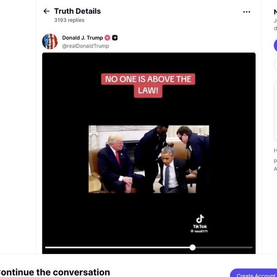This screenshot has height=277, width=277.
Task: Click the "3193 replies" count text
Action: (x=69, y=20)
